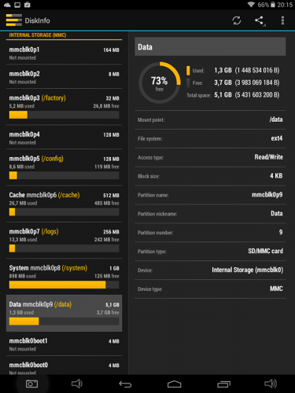The width and height of the screenshot is (295, 393).
Task: Tap the refresh icon in the action bar
Action: click(x=237, y=20)
